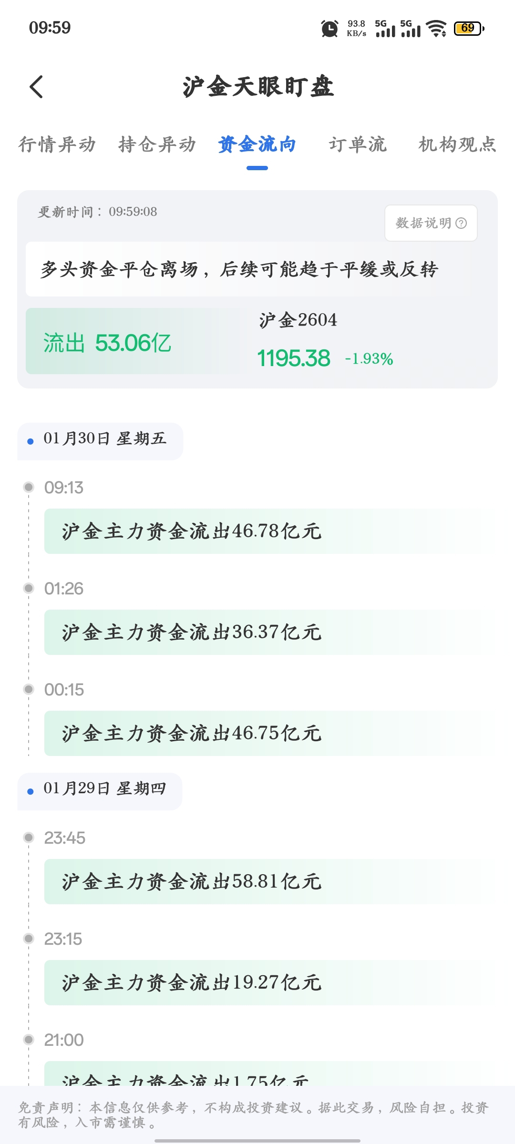Select the 资金流向 tab
The height and width of the screenshot is (1144, 515).
[257, 144]
